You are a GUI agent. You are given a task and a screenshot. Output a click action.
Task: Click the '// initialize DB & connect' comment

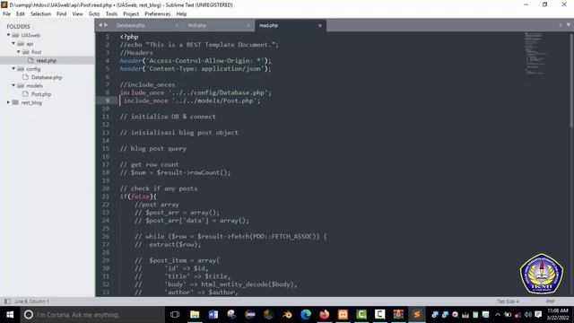(x=168, y=117)
